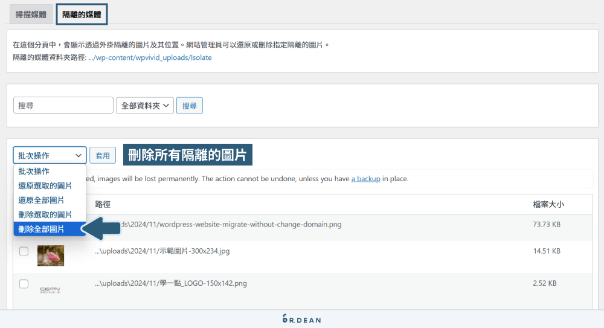604x328 pixels.
Task: Choose 刪除全部圖片 from the dropdown list
Action: [50, 229]
